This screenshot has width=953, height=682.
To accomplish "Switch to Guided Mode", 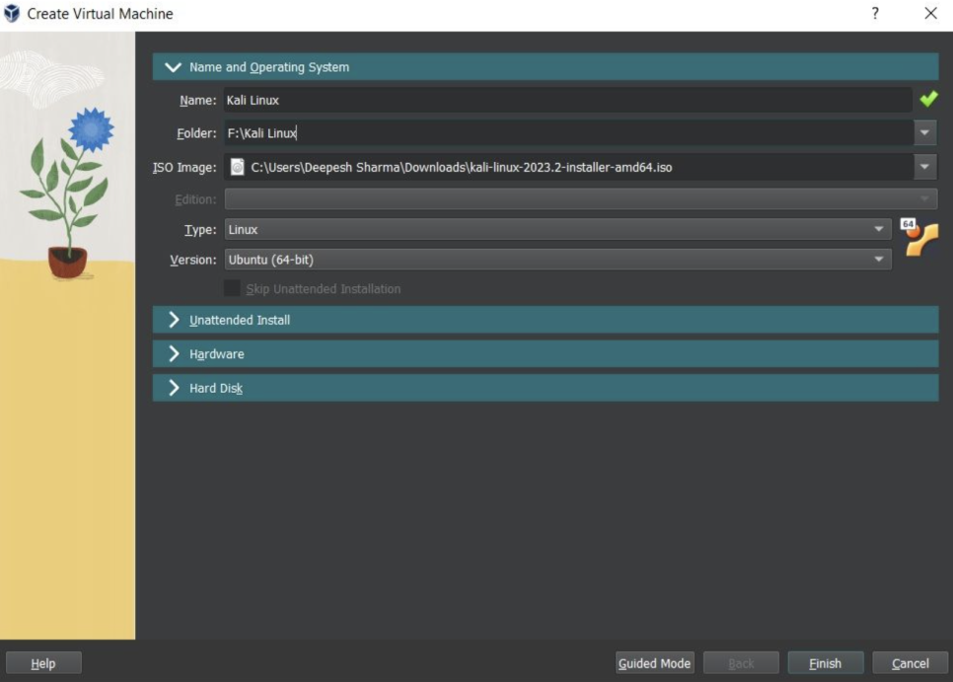I will (x=654, y=663).
